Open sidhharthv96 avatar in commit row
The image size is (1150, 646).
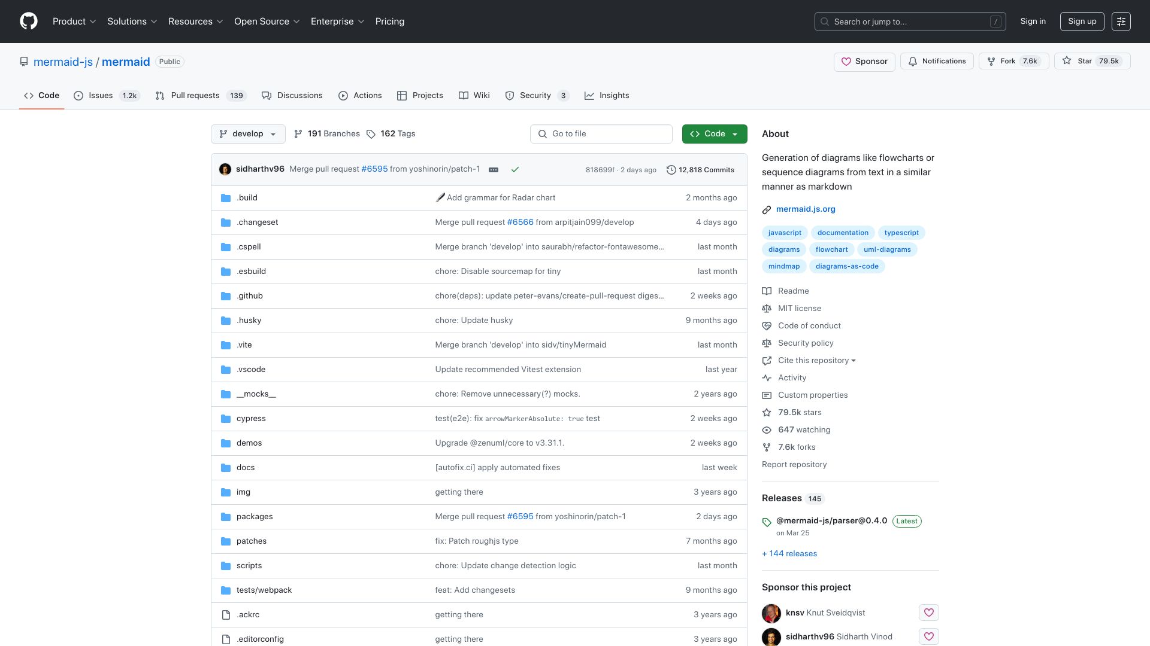tap(225, 169)
